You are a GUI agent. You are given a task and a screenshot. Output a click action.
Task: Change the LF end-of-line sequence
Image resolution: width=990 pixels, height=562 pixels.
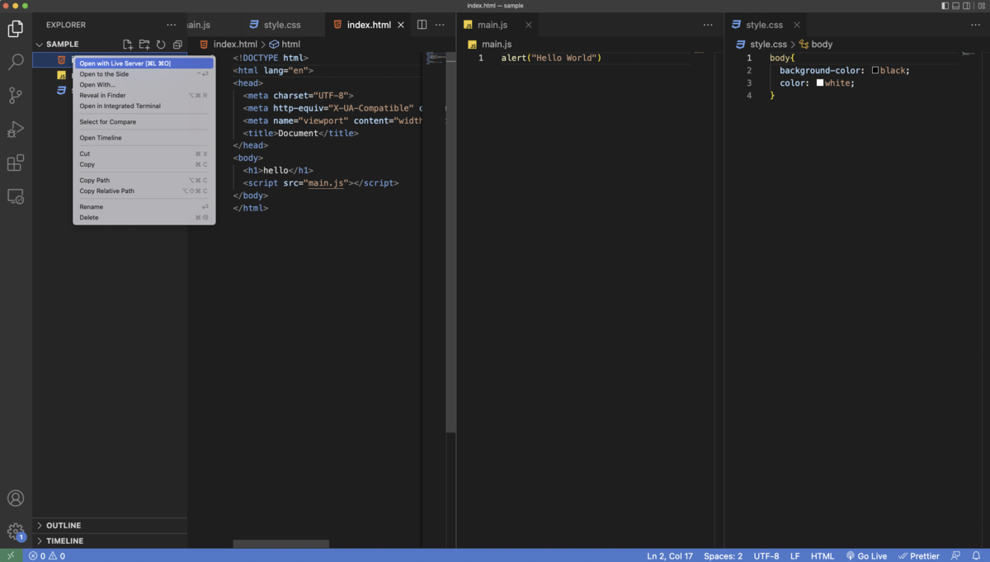795,555
